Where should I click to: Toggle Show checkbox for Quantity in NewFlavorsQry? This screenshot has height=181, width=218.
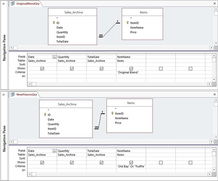[x=72, y=162]
